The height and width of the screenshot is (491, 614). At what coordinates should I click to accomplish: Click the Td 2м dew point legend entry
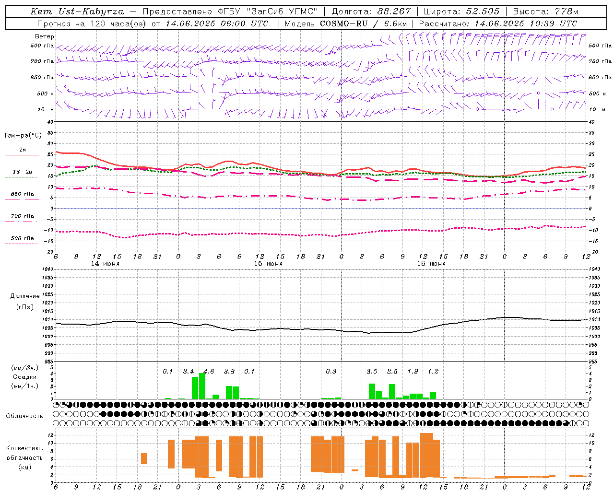tap(23, 172)
